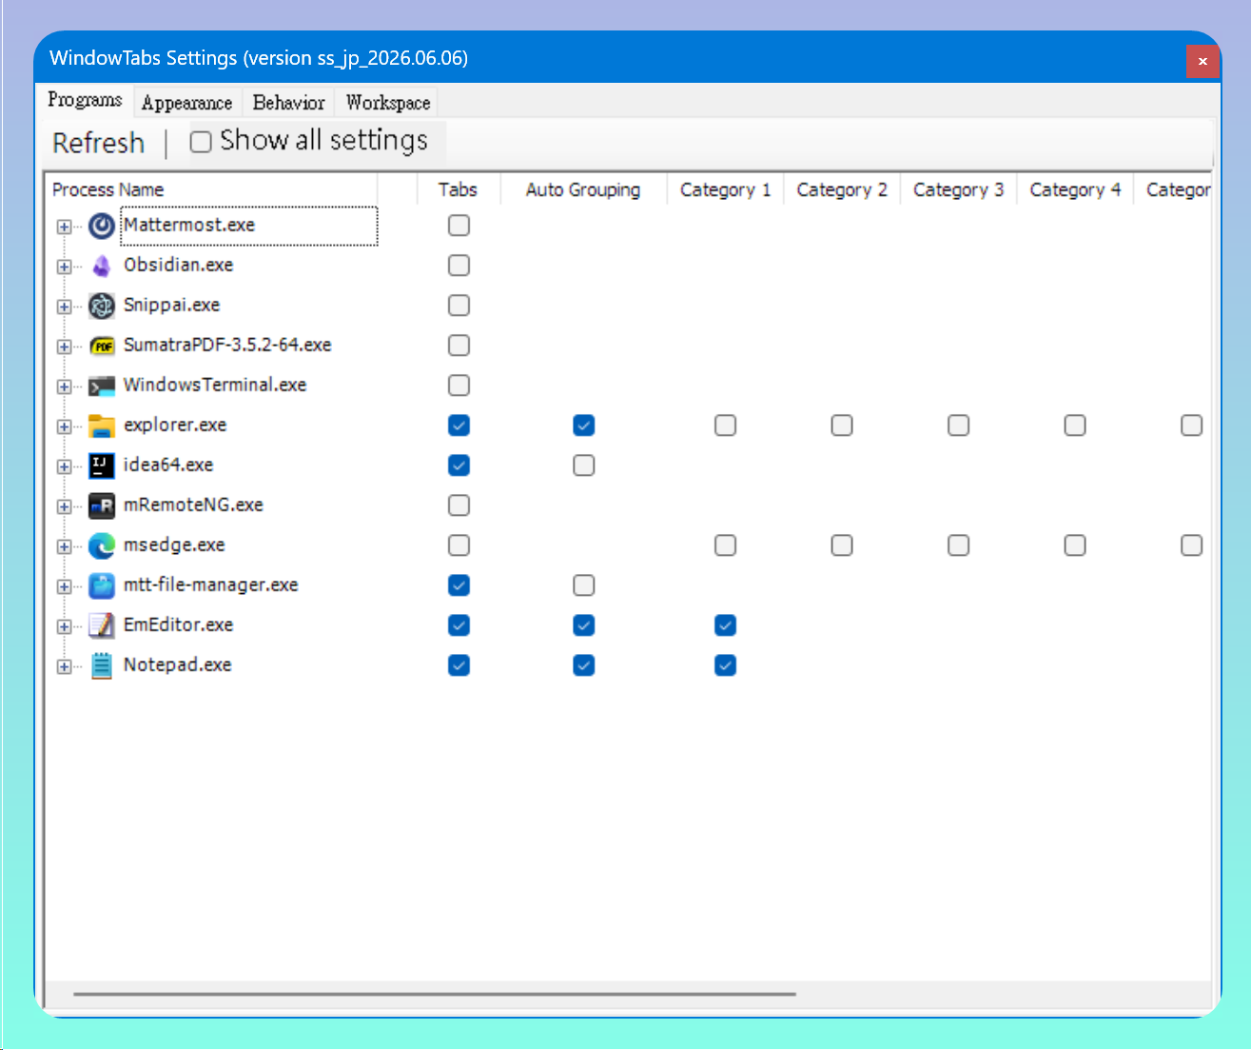Click the Tabs column header
The width and height of the screenshot is (1251, 1050).
tap(459, 189)
